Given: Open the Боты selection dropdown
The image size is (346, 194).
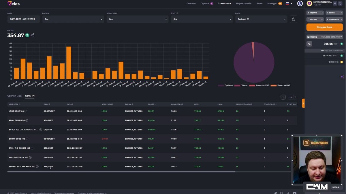Looking at the screenshot, I should click(x=261, y=19).
